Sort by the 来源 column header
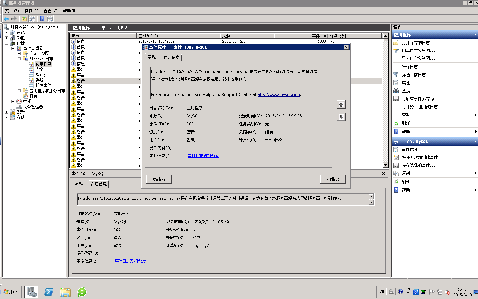478x299 pixels. coord(247,36)
